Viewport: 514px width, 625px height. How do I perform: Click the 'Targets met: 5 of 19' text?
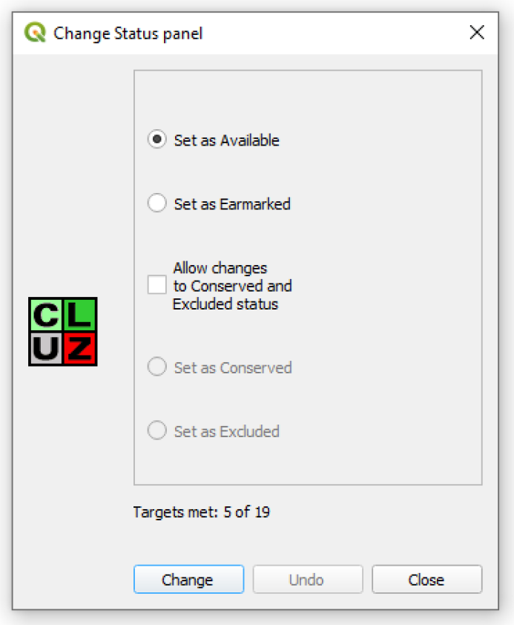201,511
